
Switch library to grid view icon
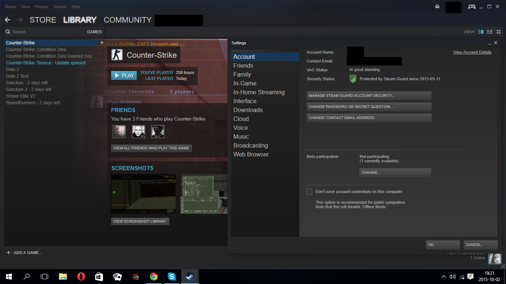(x=499, y=32)
